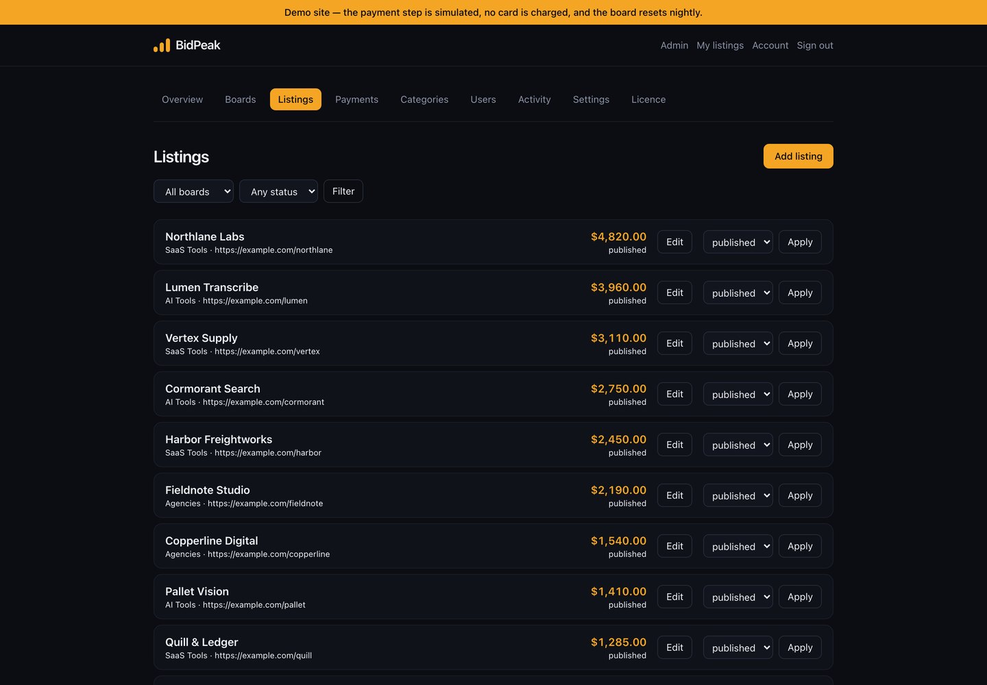The width and height of the screenshot is (987, 685).
Task: Open the Settings tab
Action: (x=591, y=99)
